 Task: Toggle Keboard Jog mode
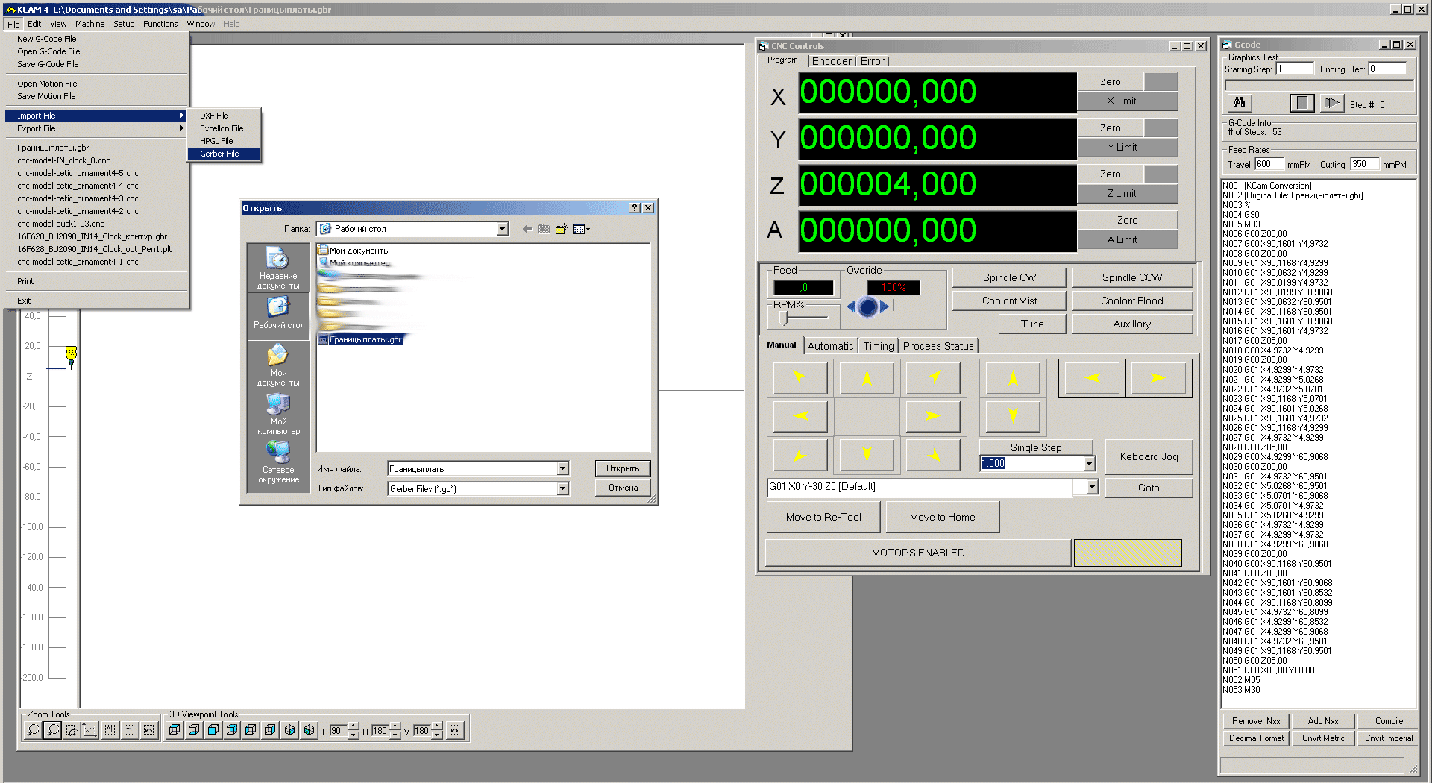pyautogui.click(x=1149, y=456)
